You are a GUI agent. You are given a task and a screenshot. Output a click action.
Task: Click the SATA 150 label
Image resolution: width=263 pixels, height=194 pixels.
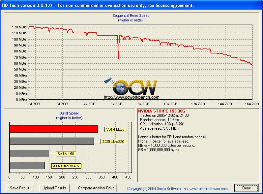(x=66, y=154)
